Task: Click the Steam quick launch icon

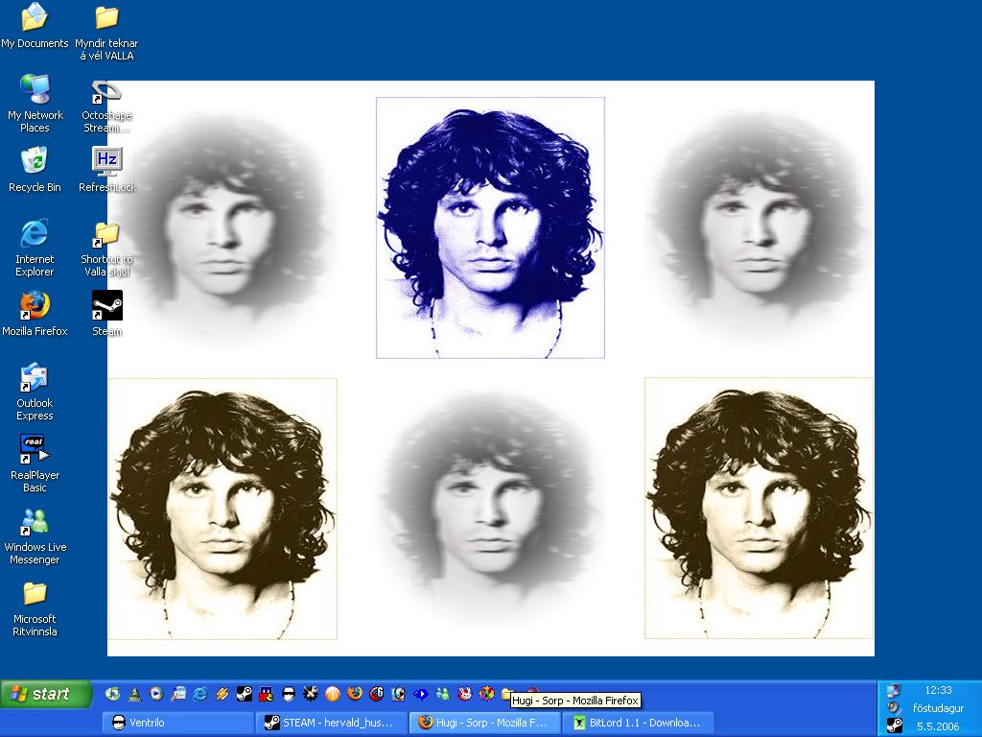Action: point(245,694)
